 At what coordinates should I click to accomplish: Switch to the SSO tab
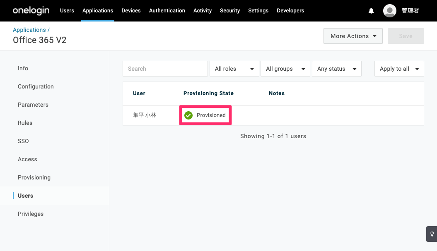click(x=23, y=141)
